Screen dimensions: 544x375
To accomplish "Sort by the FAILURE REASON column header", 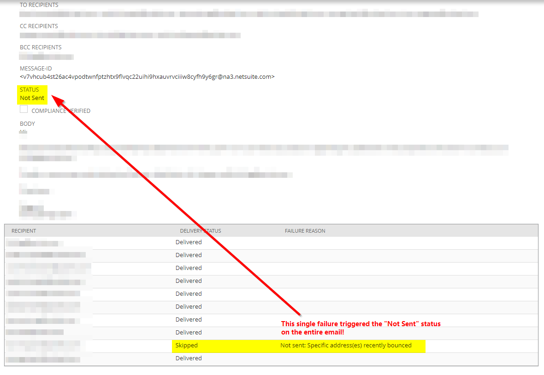I will click(305, 230).
